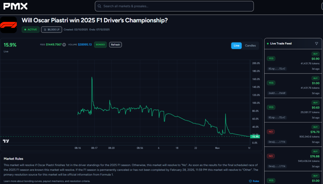Expand the first YES trade entry

(x=293, y=61)
